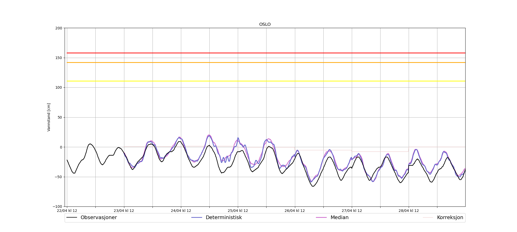Image resolution: width=517 pixels, height=232 pixels.
Task: Click the −100 y-axis tick label
Action: 58,206
